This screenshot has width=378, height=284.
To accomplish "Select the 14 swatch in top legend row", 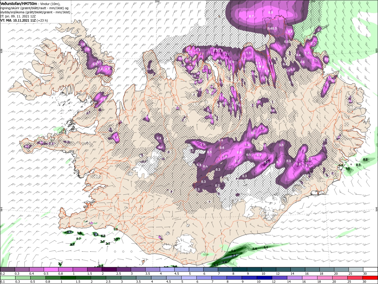I will tap(298, 270).
